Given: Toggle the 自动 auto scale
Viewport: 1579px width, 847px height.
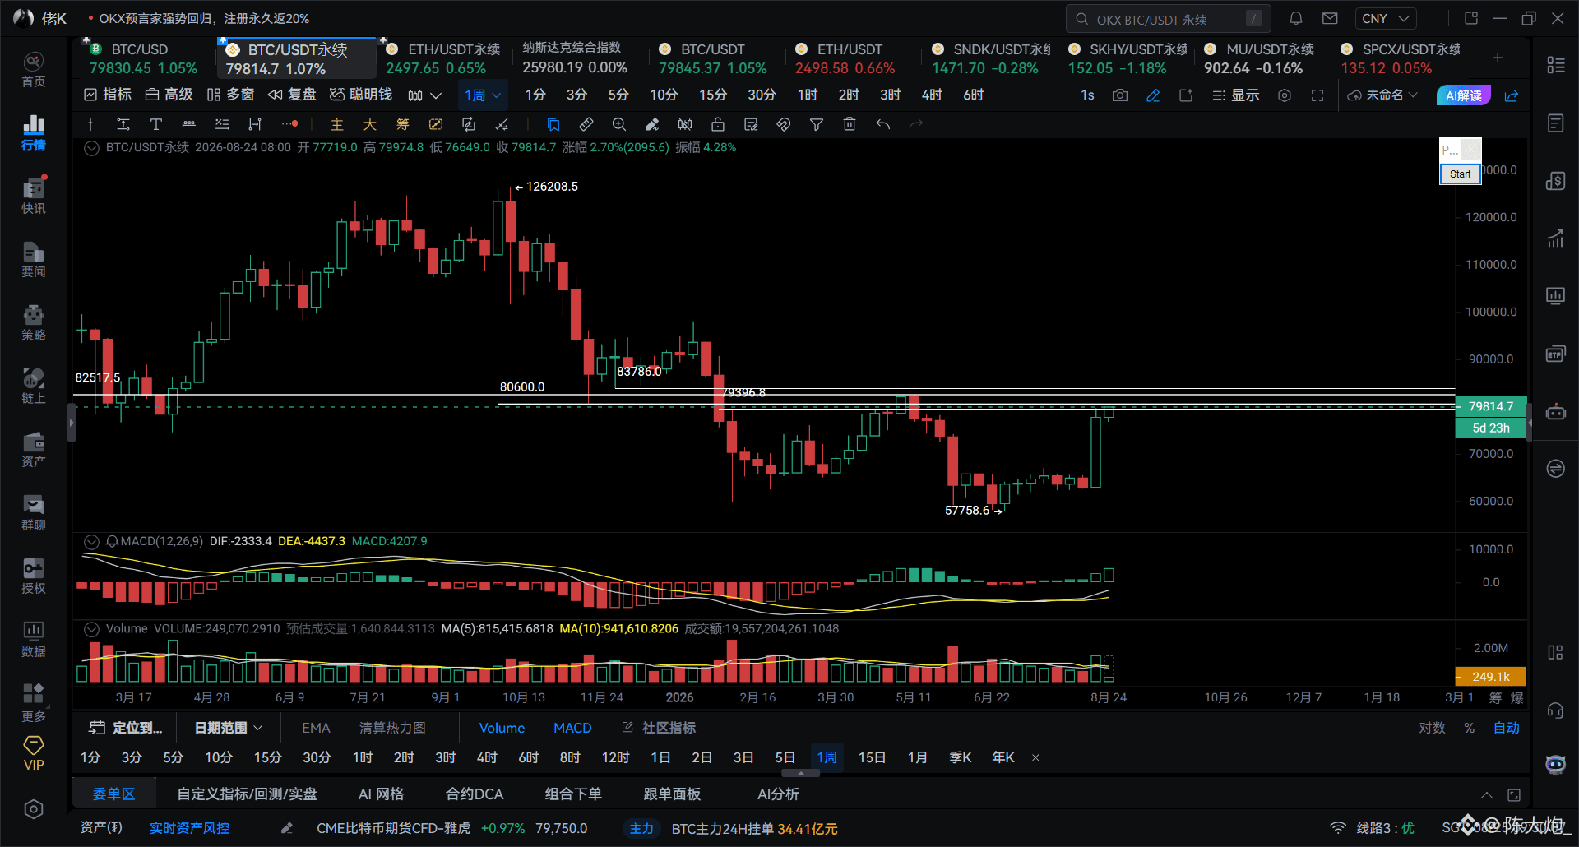Looking at the screenshot, I should [x=1507, y=728].
